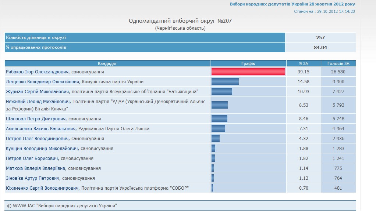
Task: Click the 26 580 votes cell
Action: [338, 72]
